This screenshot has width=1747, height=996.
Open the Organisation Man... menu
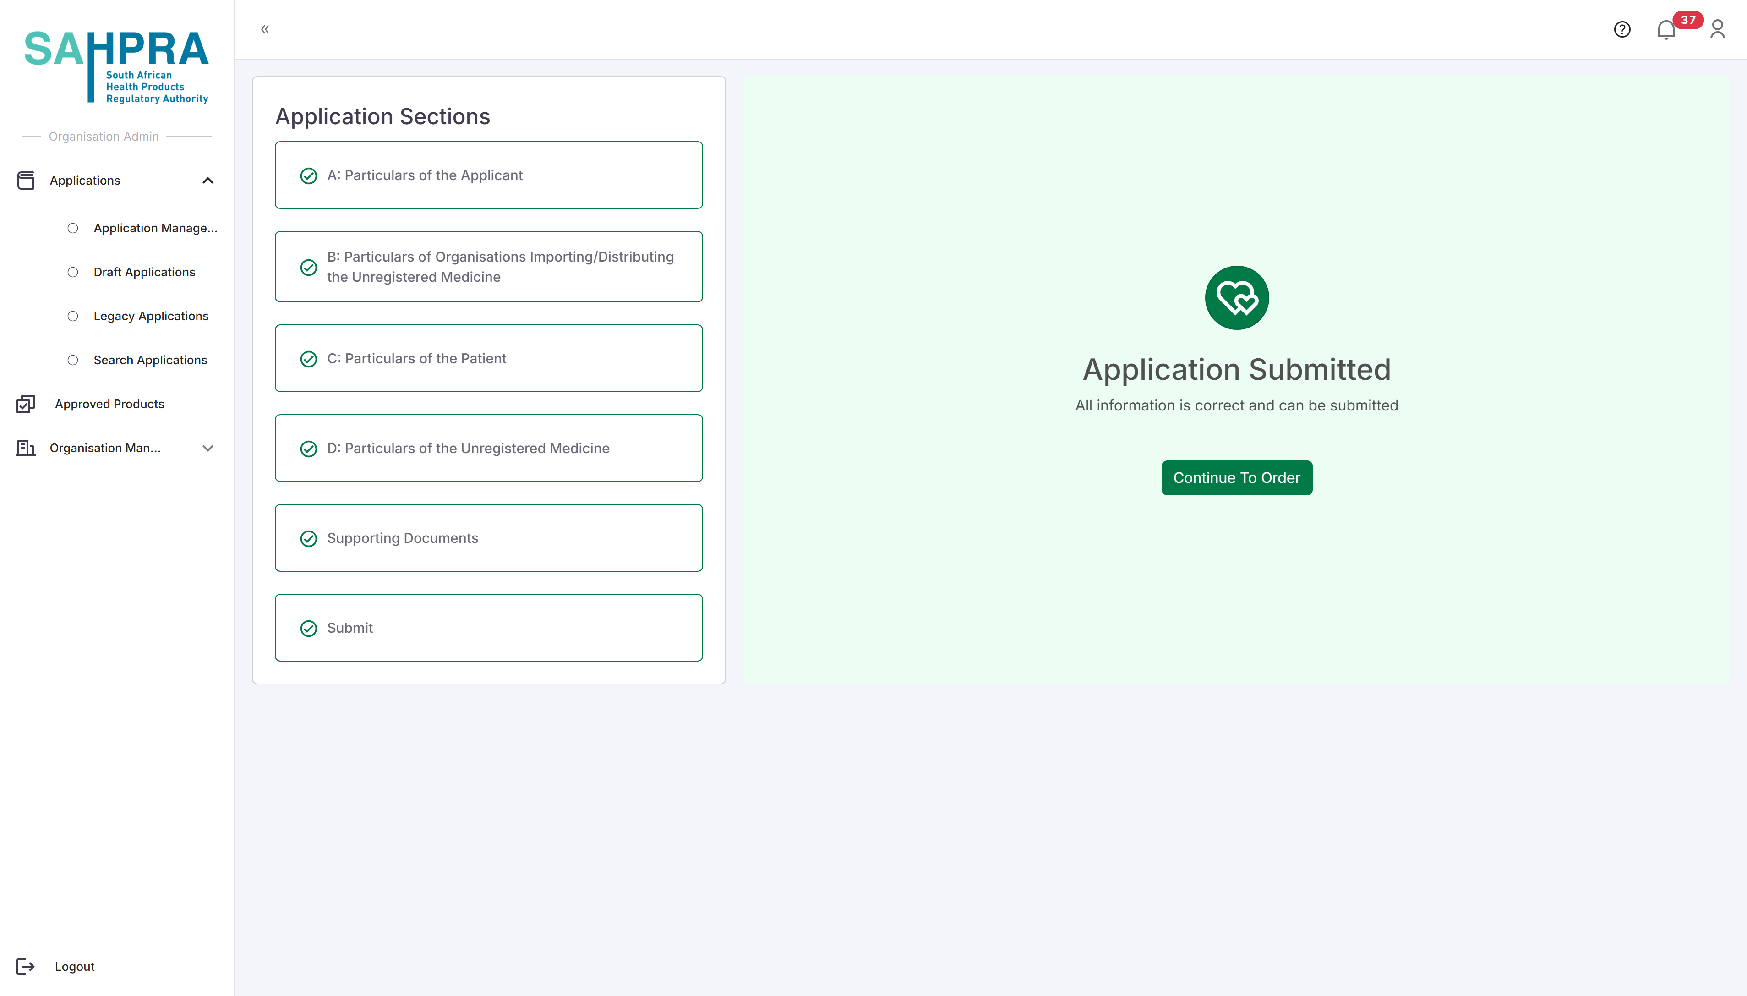click(x=105, y=448)
